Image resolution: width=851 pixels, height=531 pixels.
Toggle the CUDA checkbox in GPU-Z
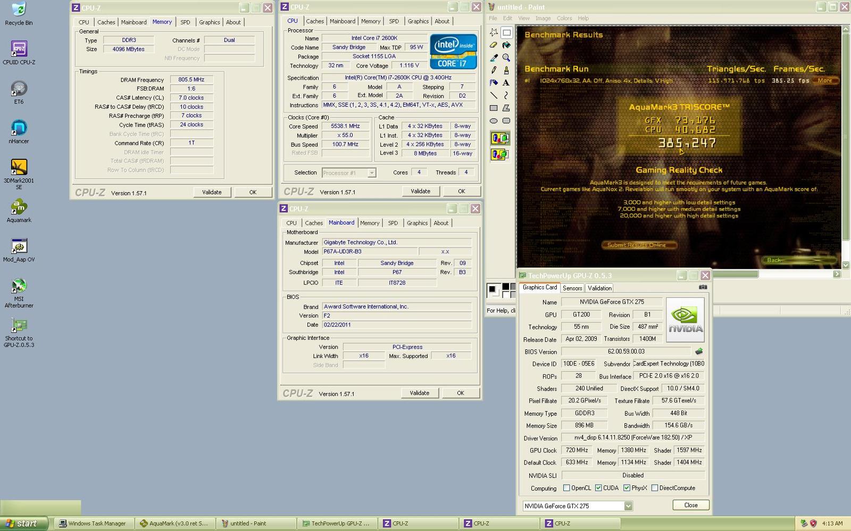pos(598,488)
